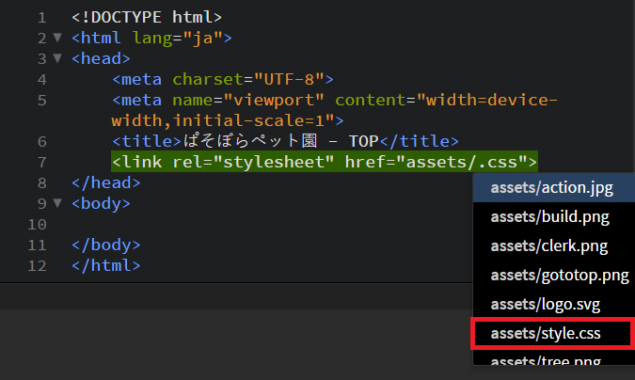Place cursor in href attribute value
Screen dimensions: 635x380
tap(470, 162)
